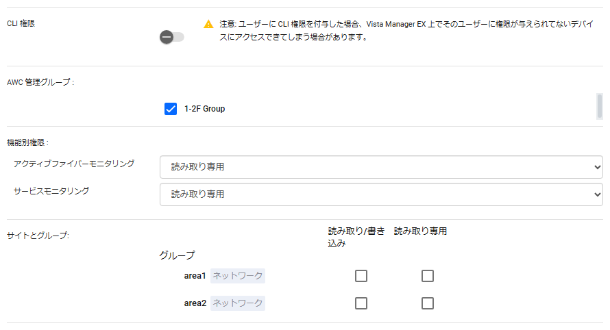
Task: Uncheck the 1-2F Group checkbox
Action: click(171, 109)
